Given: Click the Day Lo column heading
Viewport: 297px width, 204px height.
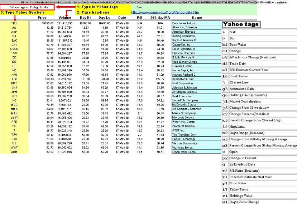Looking at the screenshot, I should (104, 18).
